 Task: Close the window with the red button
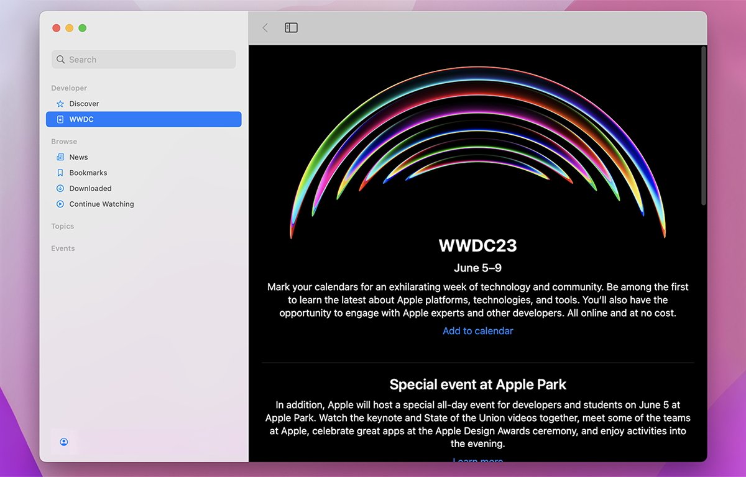(56, 28)
